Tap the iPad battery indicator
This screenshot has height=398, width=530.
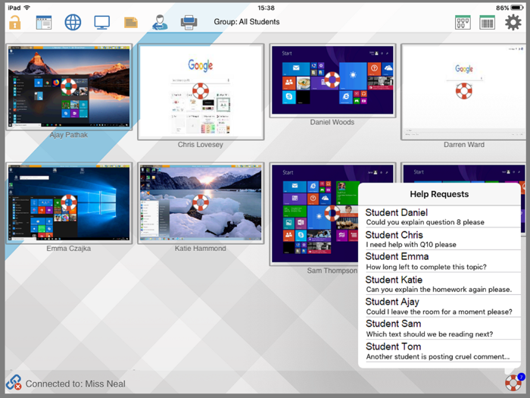point(517,8)
